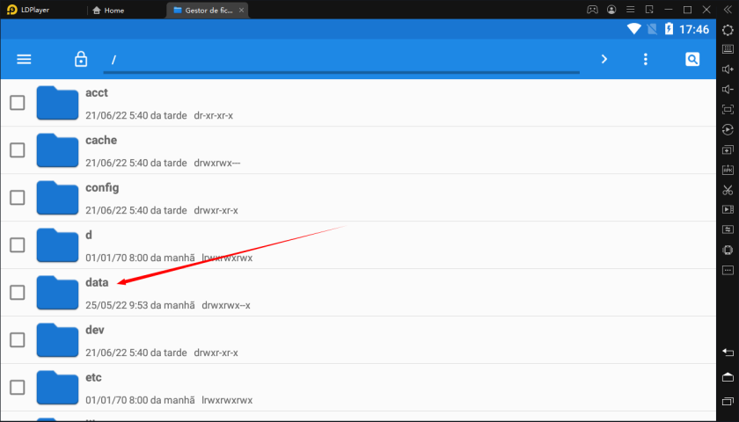Open the config folder icon

(x=57, y=197)
